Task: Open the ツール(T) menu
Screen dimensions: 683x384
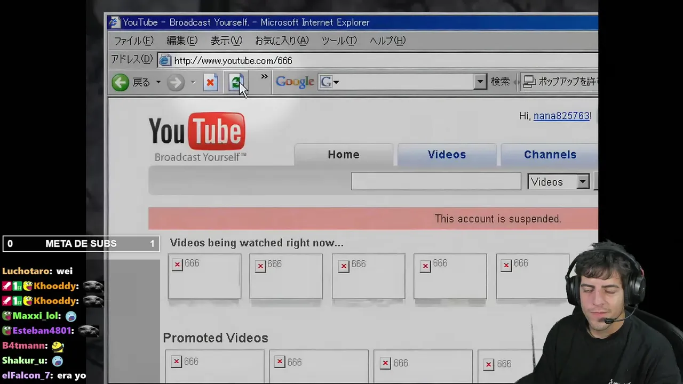Action: [x=339, y=41]
